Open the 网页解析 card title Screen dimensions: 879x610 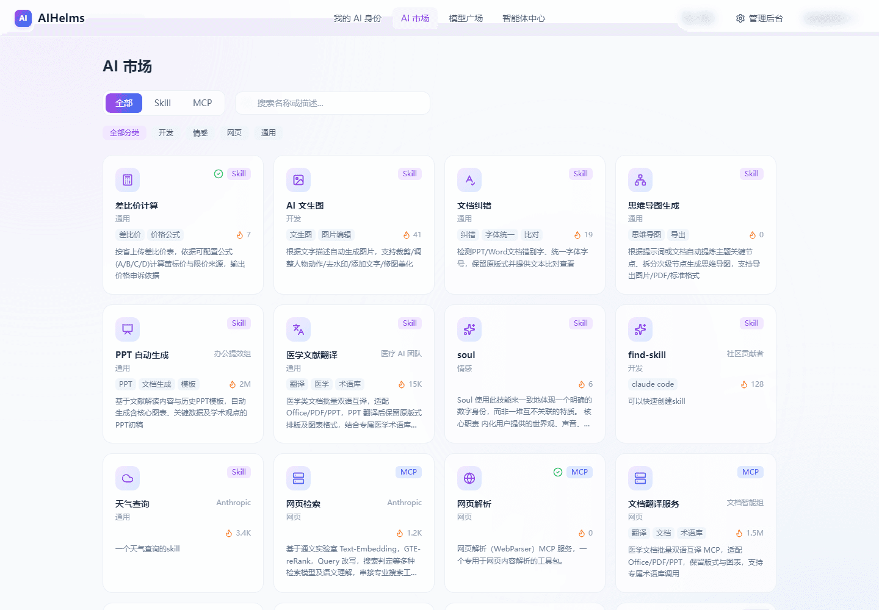click(474, 504)
